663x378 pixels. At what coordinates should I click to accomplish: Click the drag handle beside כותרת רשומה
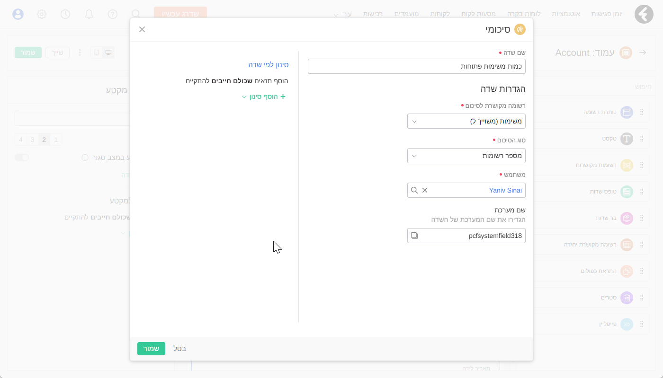point(642,112)
